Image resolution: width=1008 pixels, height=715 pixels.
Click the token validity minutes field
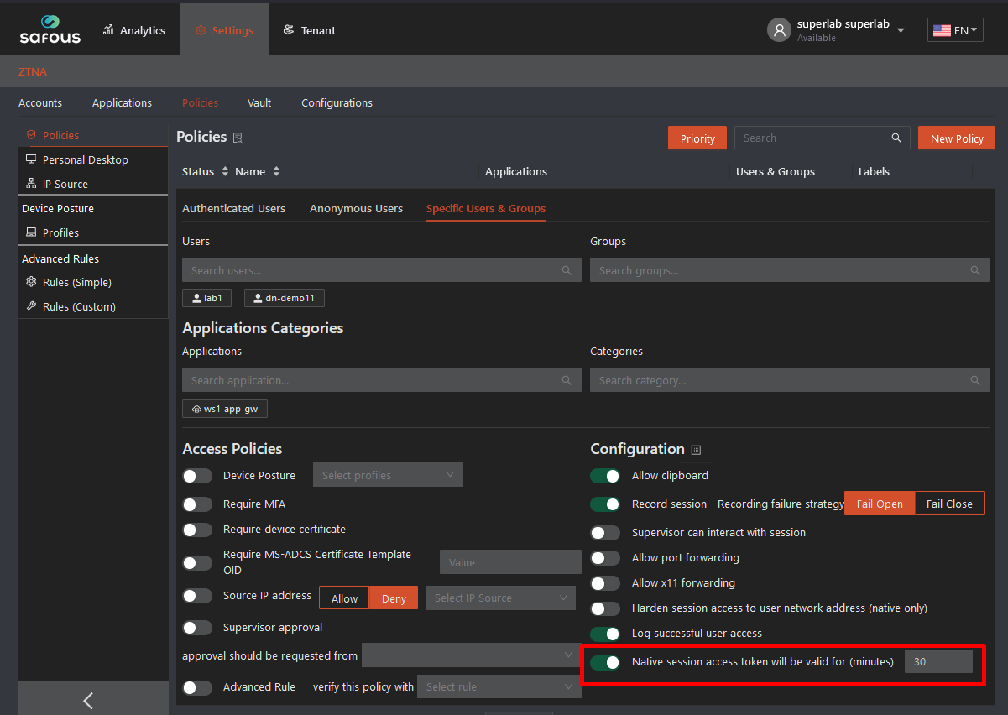[x=937, y=661]
